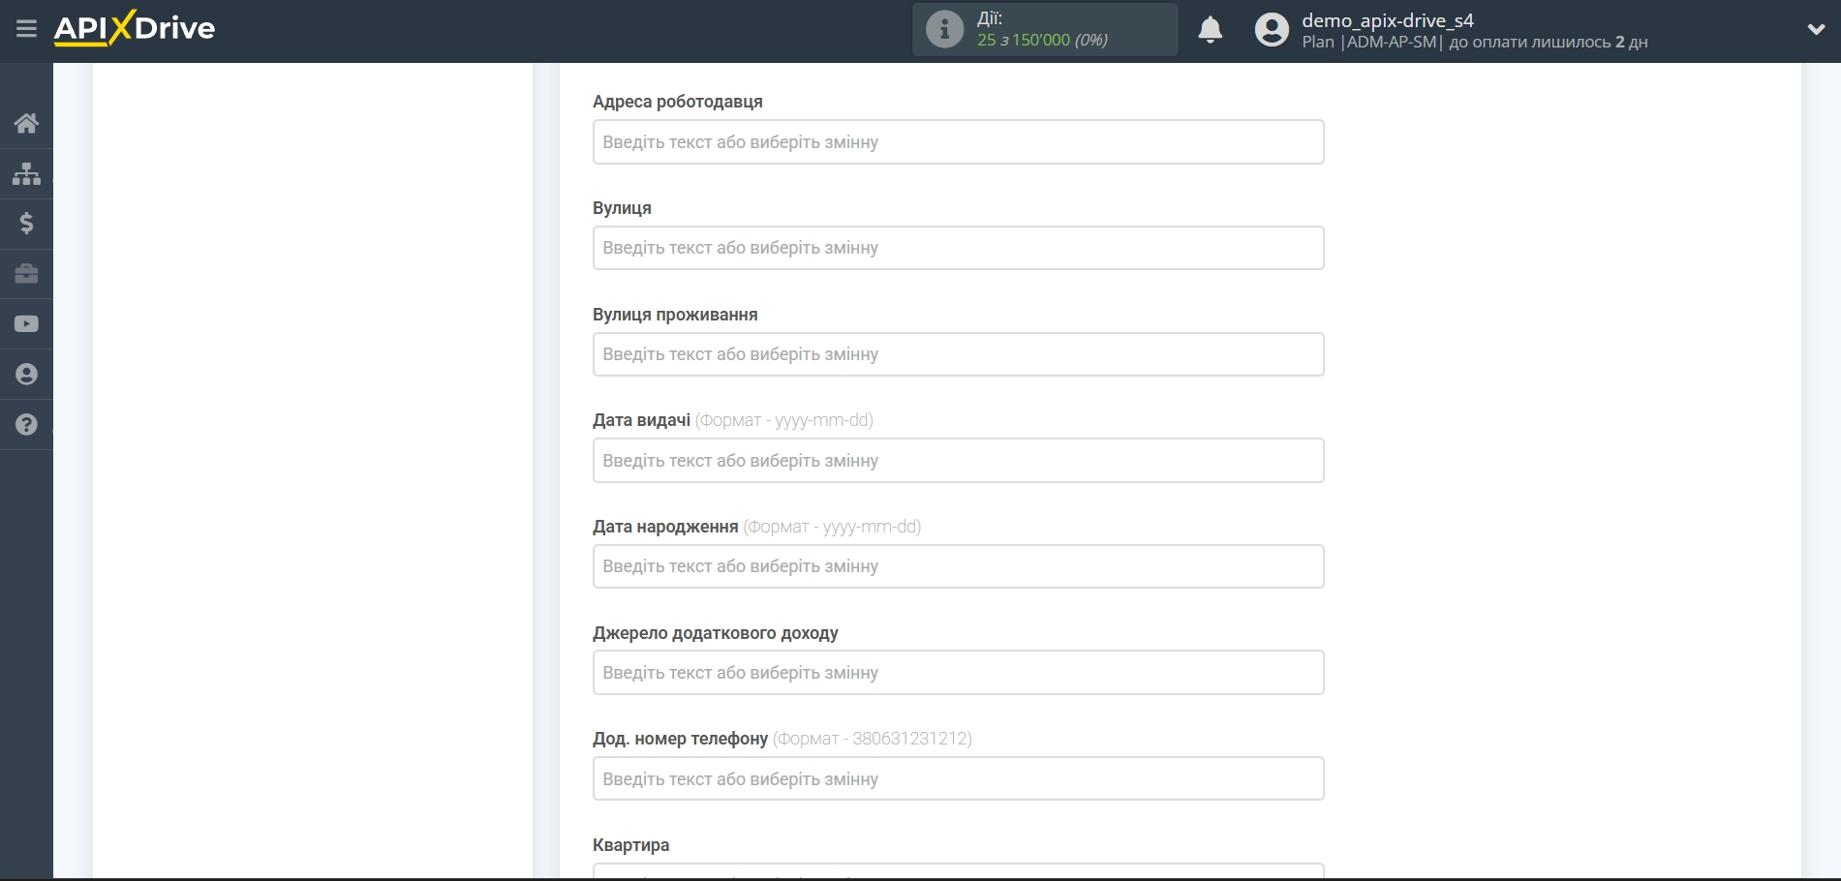The image size is (1841, 881).
Task: Open the user profile sidebar icon
Action: pos(26,375)
